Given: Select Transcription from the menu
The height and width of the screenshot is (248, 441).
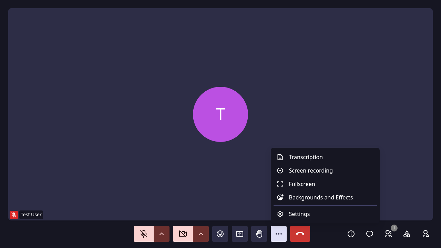Looking at the screenshot, I should tap(325, 157).
